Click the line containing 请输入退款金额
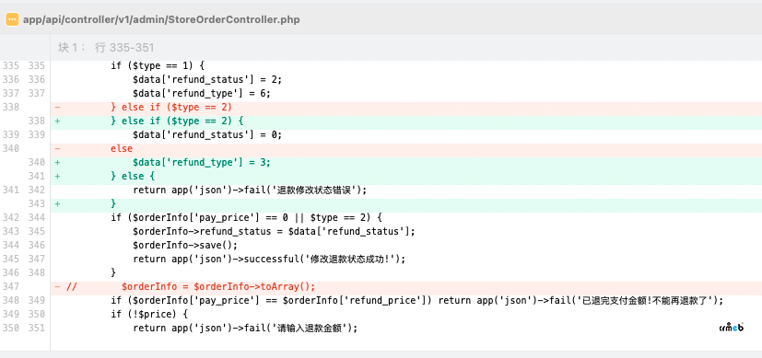762x358 pixels. tap(405, 328)
